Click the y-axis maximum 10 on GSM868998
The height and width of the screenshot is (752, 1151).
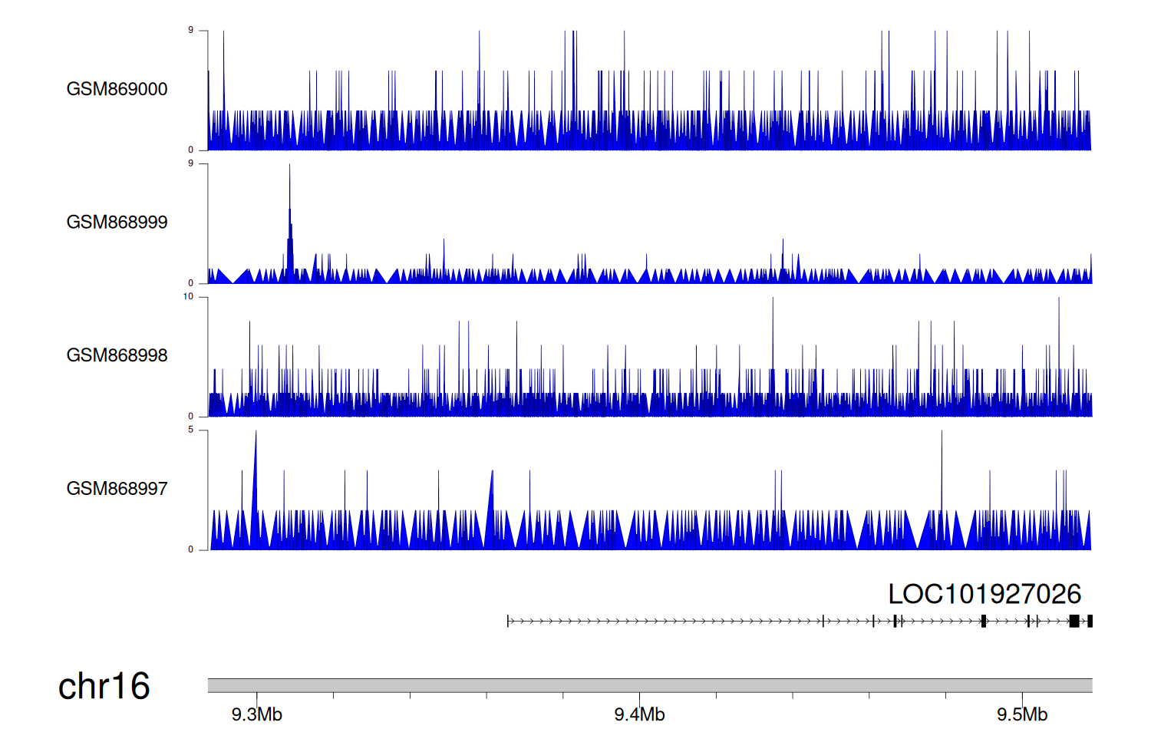tap(189, 297)
